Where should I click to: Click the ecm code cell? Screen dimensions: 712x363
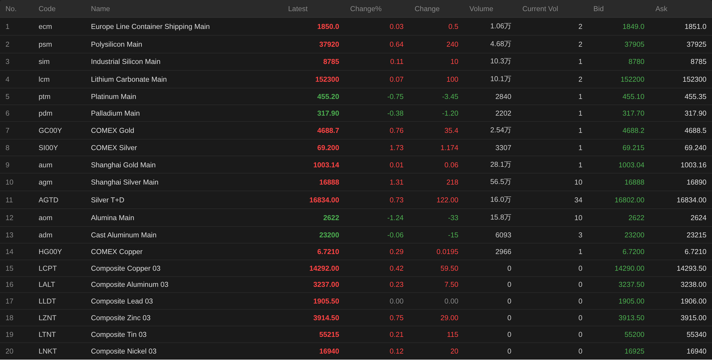pos(45,27)
